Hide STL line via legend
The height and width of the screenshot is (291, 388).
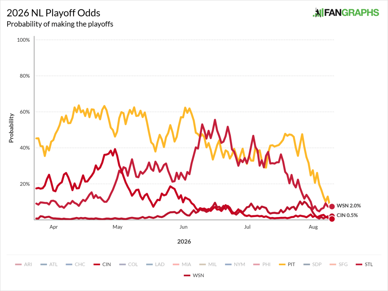(364, 264)
